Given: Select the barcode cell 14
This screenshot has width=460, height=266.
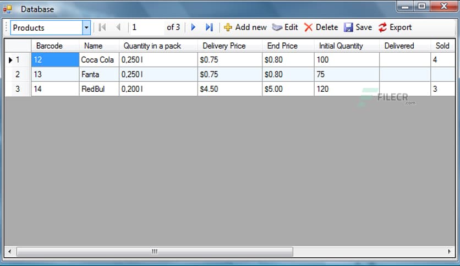Looking at the screenshot, I should click(55, 89).
